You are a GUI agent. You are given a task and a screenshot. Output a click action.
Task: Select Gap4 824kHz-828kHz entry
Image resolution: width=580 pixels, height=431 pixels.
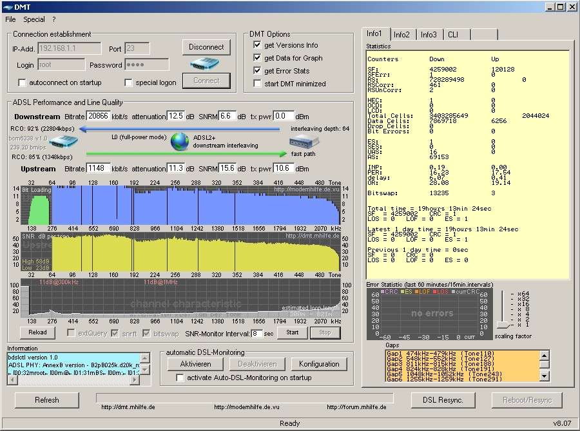[440, 369]
